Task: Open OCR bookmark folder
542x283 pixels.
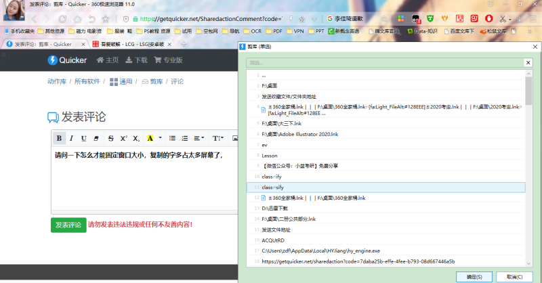Action: coord(253,31)
